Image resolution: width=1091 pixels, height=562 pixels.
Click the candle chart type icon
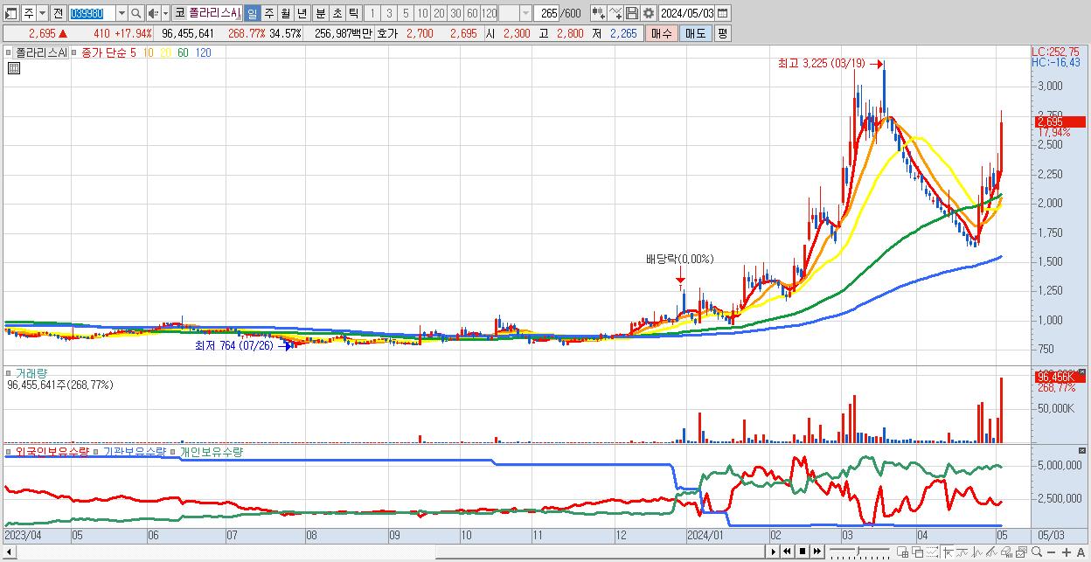click(599, 13)
